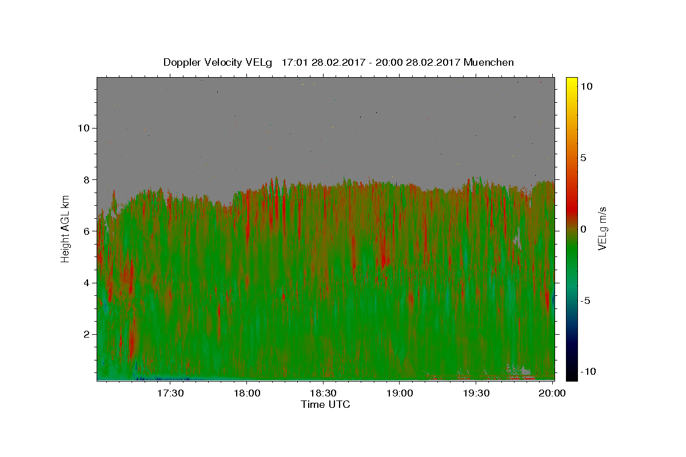Click the dark bottom of the colorbar
Screen dimensions: 686x457
572,376
